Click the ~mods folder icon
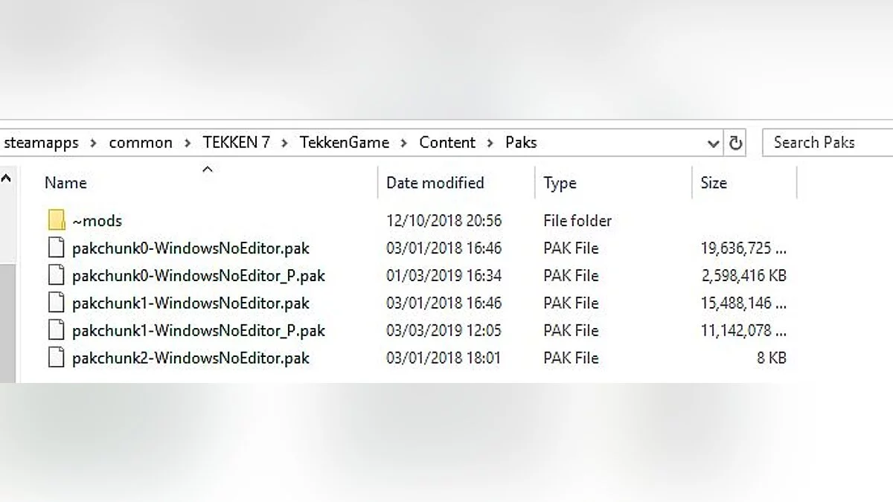 [57, 220]
